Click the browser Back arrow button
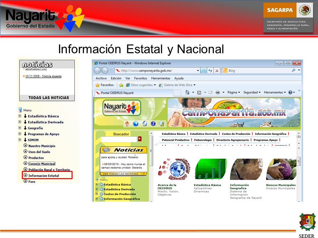This screenshot has height=238, width=318. [x=97, y=71]
